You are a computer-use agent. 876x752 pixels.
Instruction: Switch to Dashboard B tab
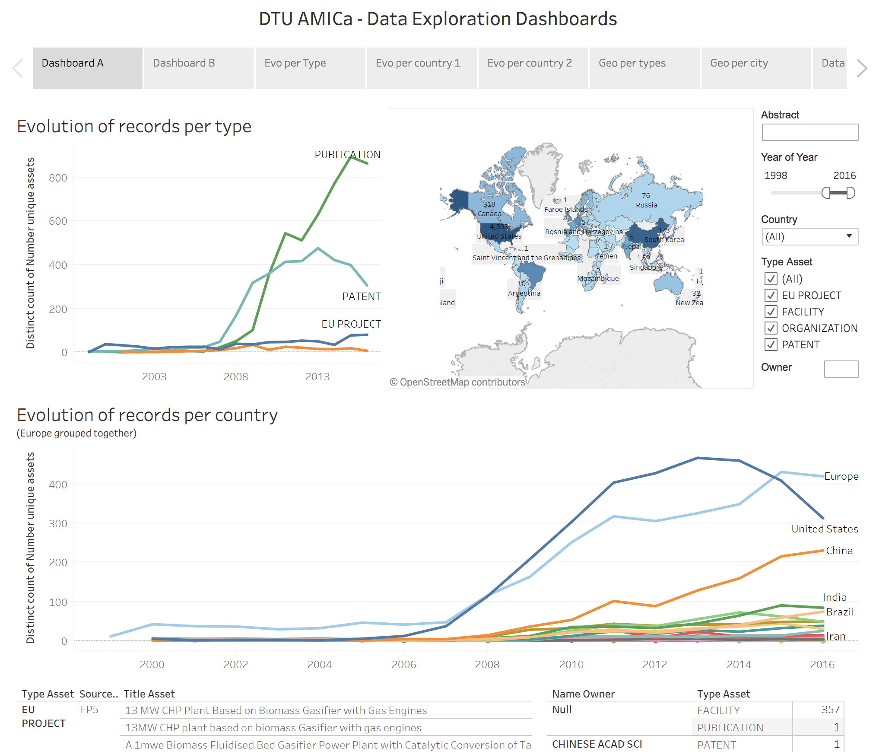[199, 68]
